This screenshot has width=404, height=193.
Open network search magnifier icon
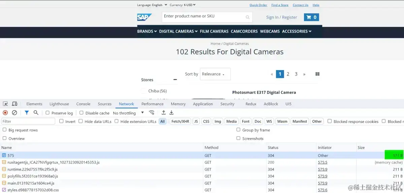click(36, 113)
